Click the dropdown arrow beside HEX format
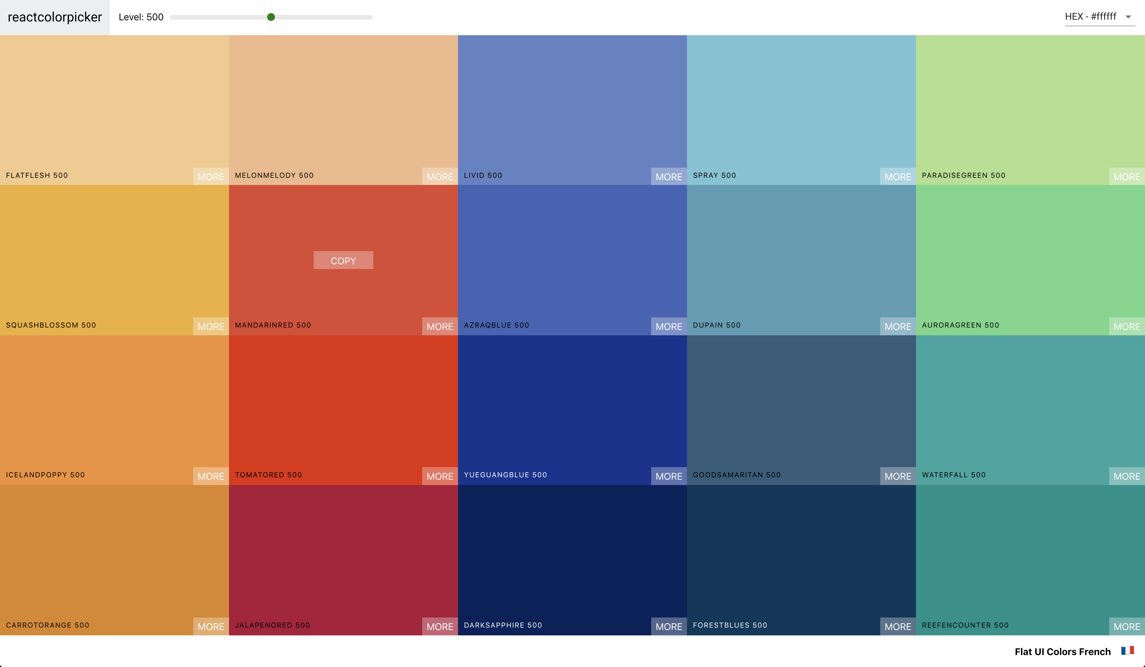Image resolution: width=1145 pixels, height=667 pixels. pos(1128,17)
